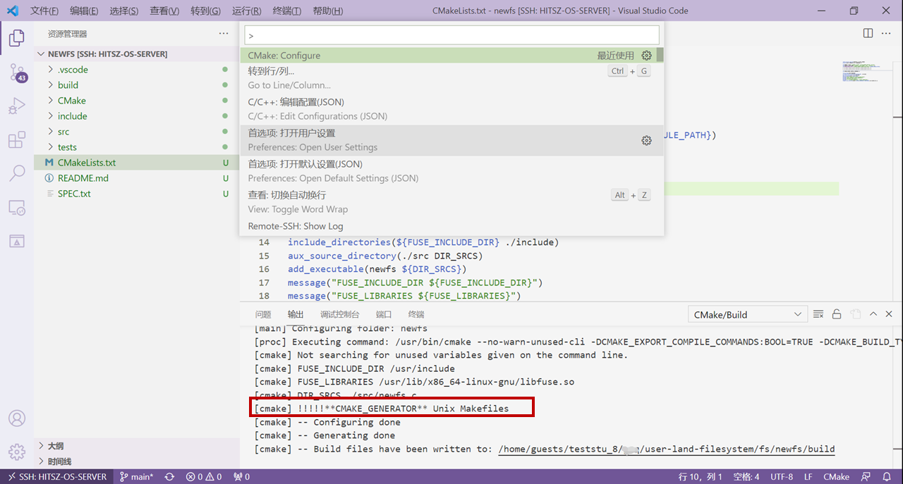Click into the command palette input field
Image resolution: width=903 pixels, height=484 pixels.
(451, 35)
